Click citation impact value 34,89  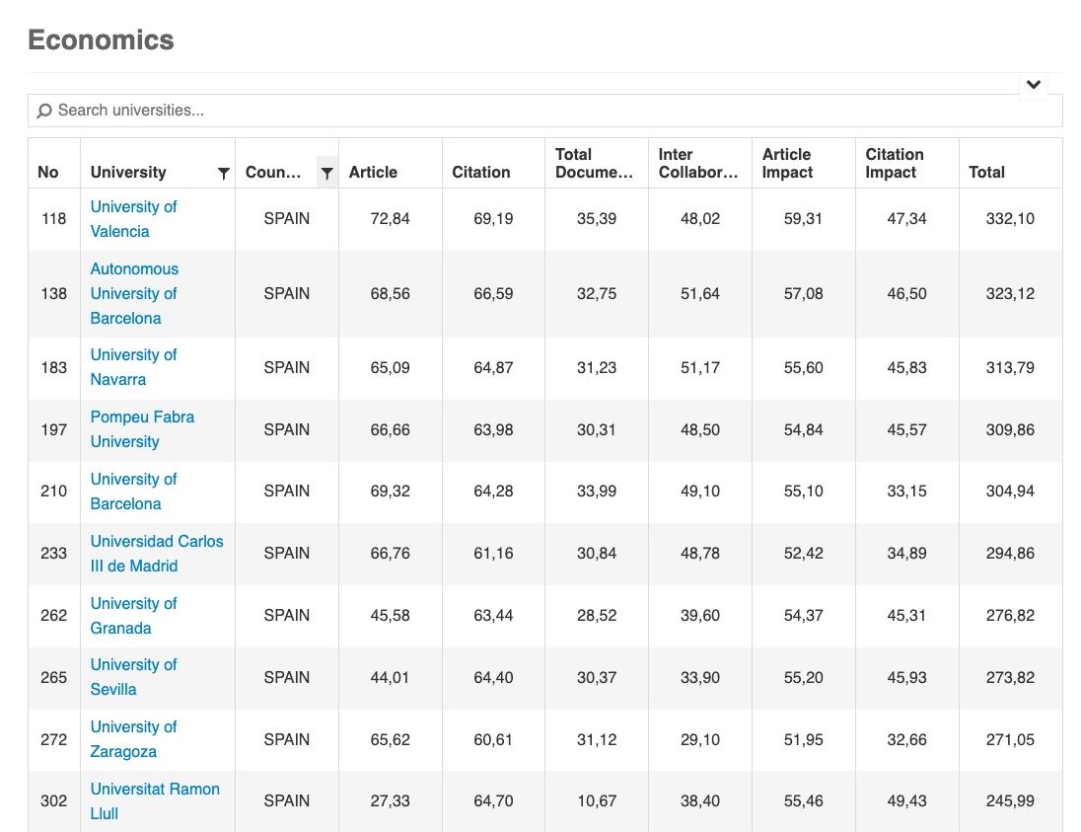[x=907, y=554]
